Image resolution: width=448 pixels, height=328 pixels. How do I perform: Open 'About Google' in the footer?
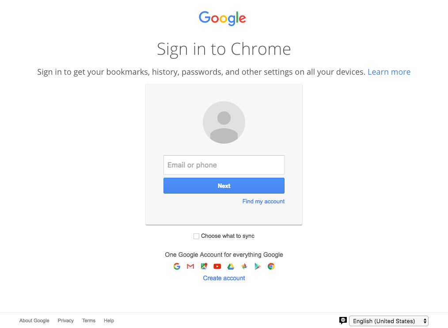click(34, 320)
